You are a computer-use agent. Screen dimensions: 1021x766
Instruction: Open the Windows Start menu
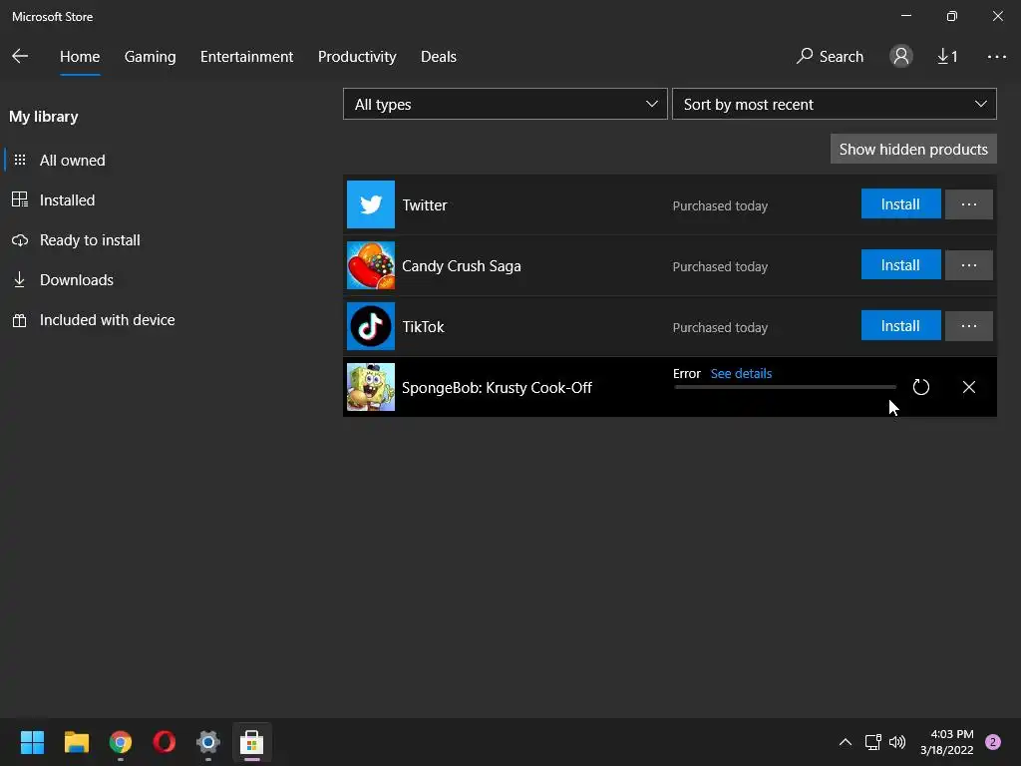(32, 742)
